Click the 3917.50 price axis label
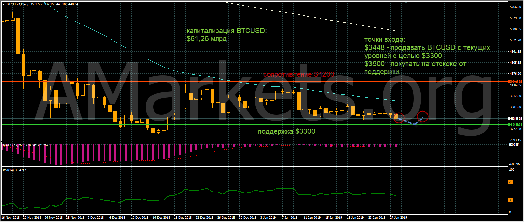524x222 pixels. pyautogui.click(x=516, y=96)
